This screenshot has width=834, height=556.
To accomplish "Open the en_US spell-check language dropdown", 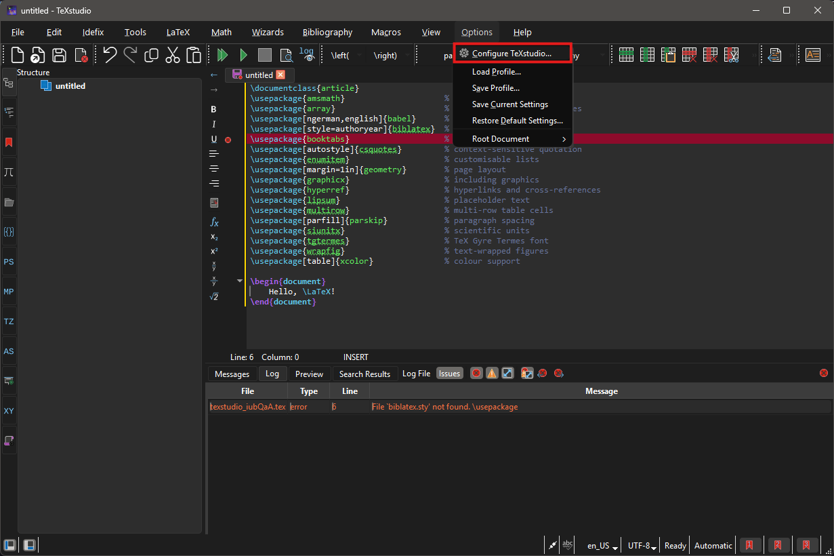I will (x=599, y=545).
